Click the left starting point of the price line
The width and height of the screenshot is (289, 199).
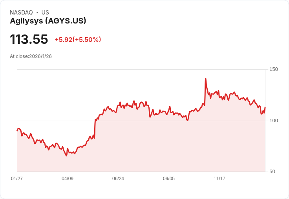coord(17,130)
